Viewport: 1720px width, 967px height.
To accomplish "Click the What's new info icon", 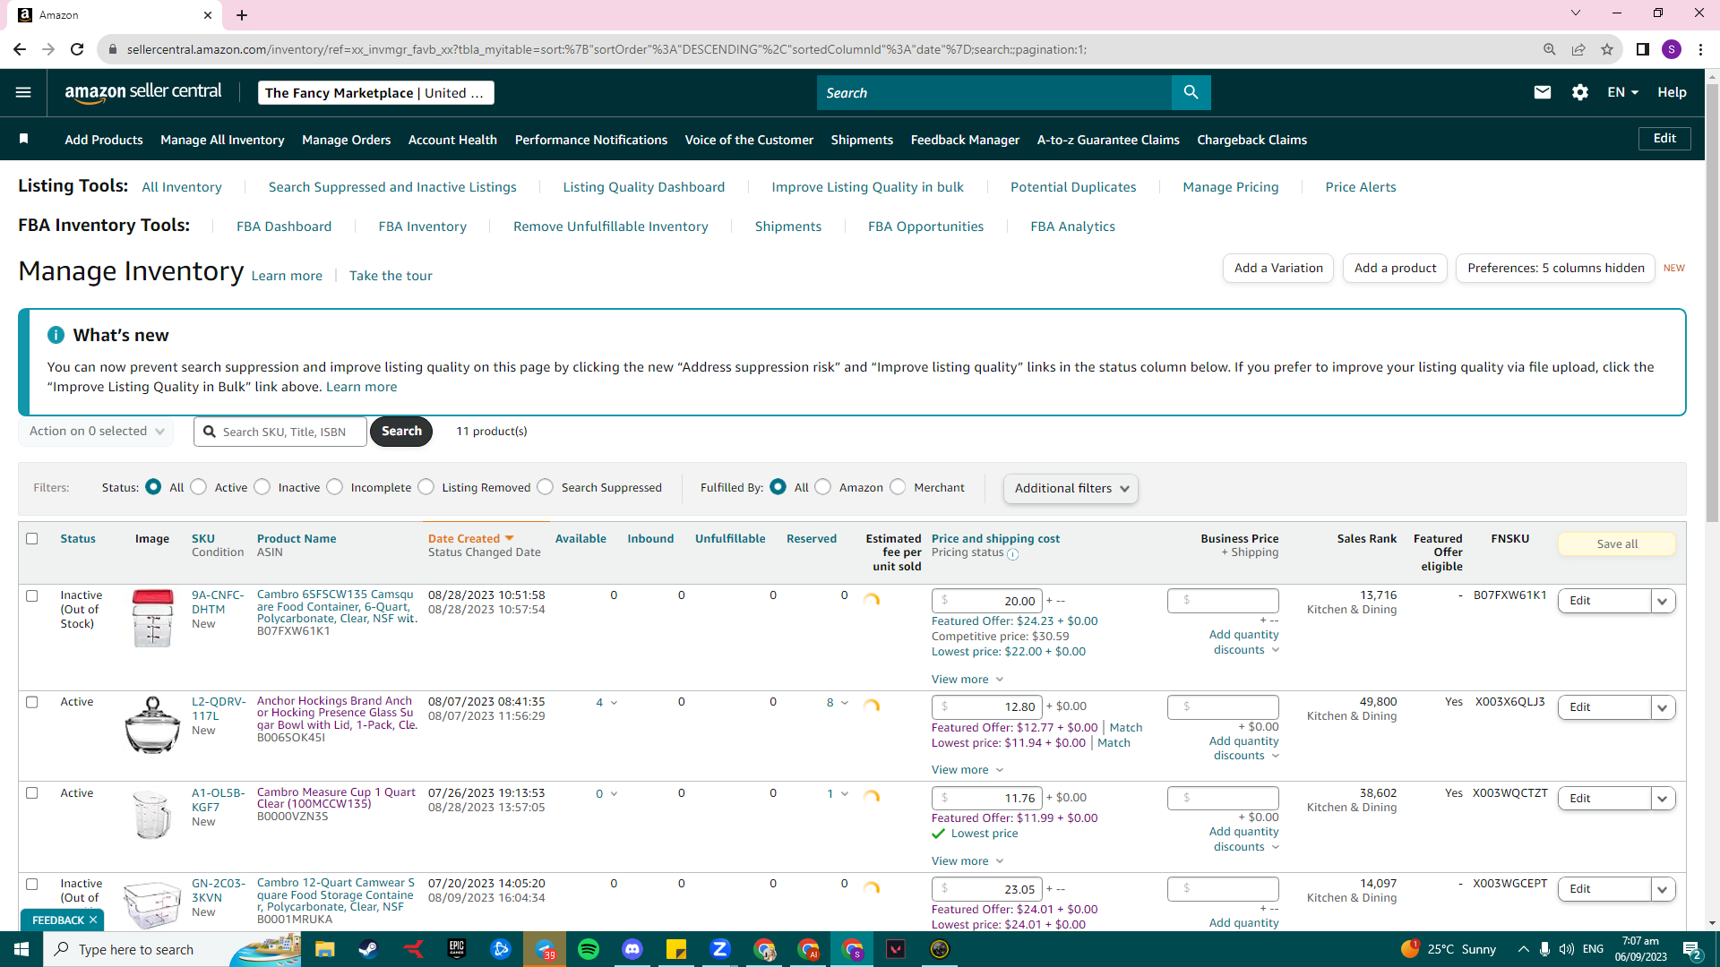I will (x=56, y=335).
